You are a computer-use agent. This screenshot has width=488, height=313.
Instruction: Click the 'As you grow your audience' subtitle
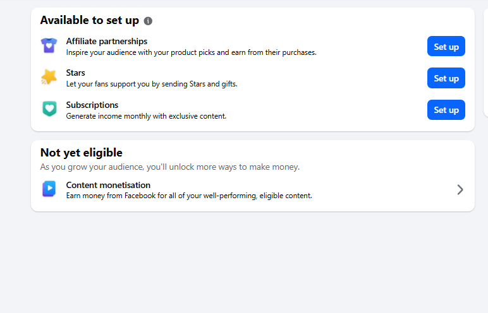point(170,167)
